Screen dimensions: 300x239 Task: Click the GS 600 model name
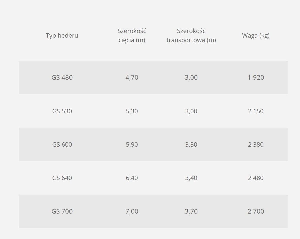[62, 145]
